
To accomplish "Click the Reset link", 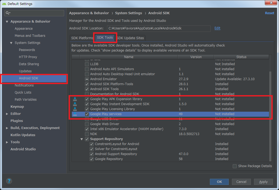I will (x=269, y=13).
